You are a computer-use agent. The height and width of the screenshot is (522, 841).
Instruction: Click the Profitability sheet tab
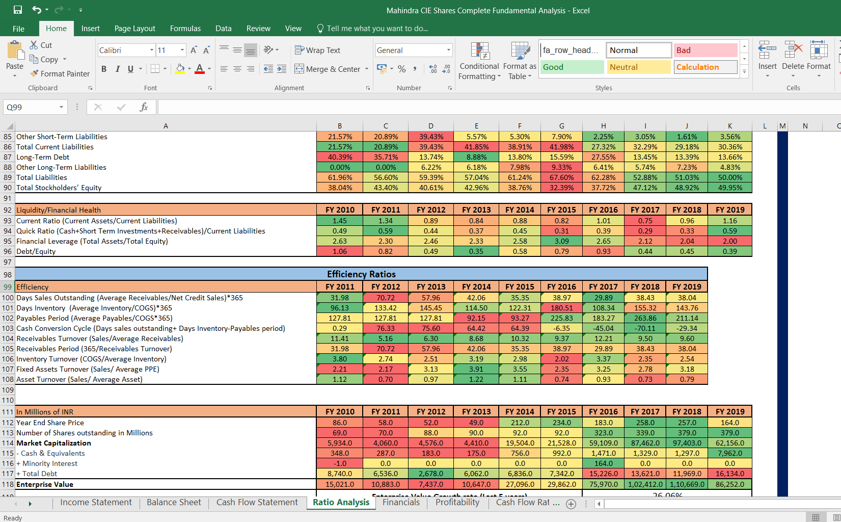(457, 503)
